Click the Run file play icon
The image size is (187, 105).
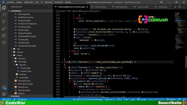pyautogui.click(x=175, y=7)
